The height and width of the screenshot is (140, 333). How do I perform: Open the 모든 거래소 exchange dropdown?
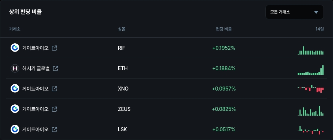[x=295, y=12]
